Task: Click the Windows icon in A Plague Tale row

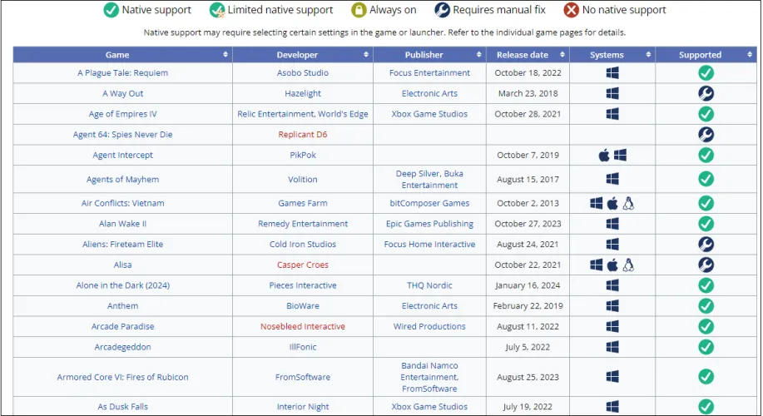Action: (x=612, y=73)
